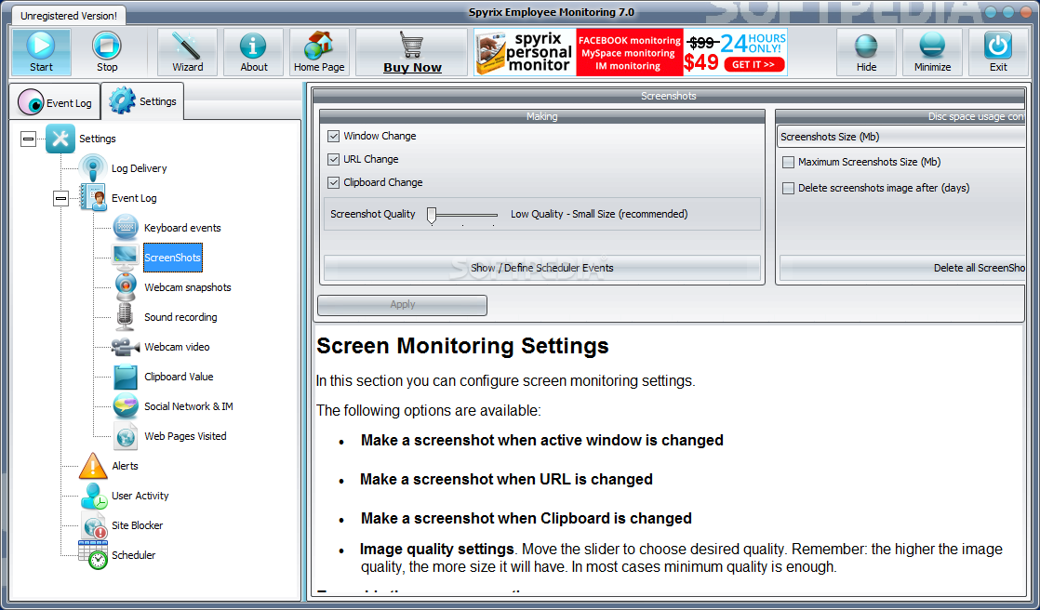
Task: Open the Scheduler settings
Action: coord(133,556)
